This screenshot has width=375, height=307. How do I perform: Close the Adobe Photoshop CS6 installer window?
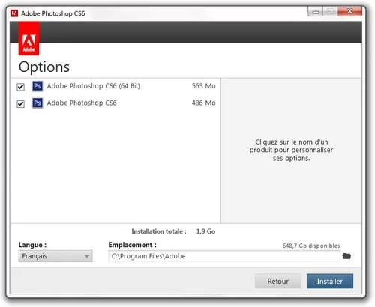[349, 11]
